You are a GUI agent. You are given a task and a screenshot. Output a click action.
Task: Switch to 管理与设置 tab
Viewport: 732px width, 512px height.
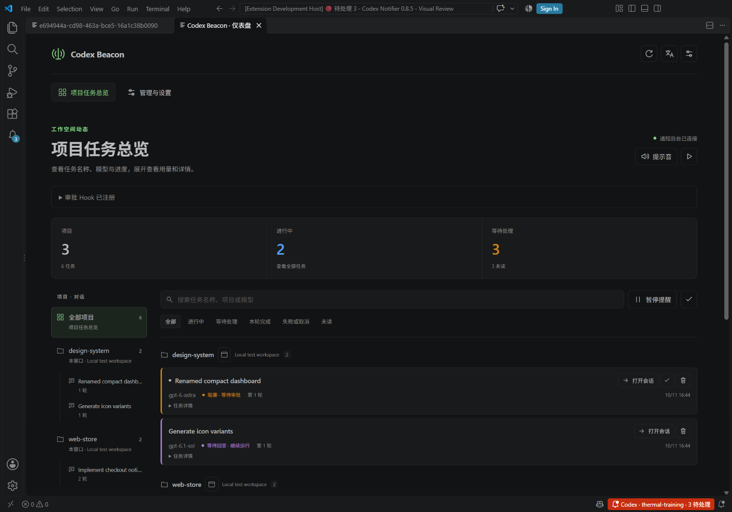[149, 93]
